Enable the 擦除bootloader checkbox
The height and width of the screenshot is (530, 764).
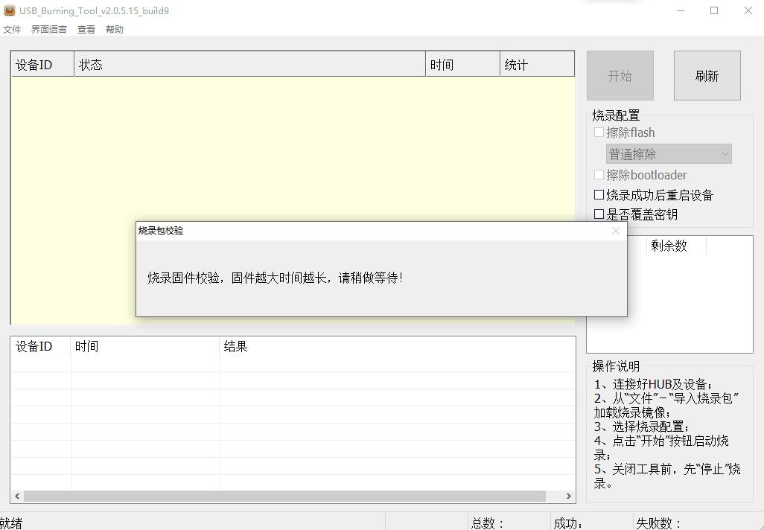(x=599, y=174)
